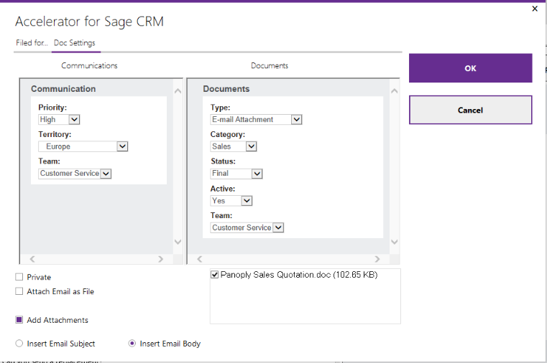Image resolution: width=547 pixels, height=363 pixels.
Task: Toggle the Add Attachments checkbox
Action: (x=19, y=320)
